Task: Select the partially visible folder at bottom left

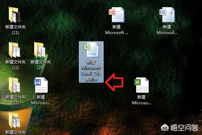Action: (x=15, y=120)
